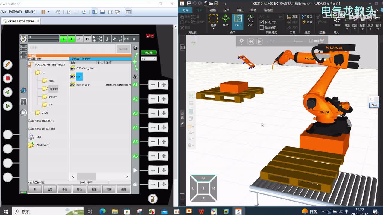The height and width of the screenshot is (215, 383).
Task: Switch to the 建模 ribbon tab
Action: (x=213, y=10)
